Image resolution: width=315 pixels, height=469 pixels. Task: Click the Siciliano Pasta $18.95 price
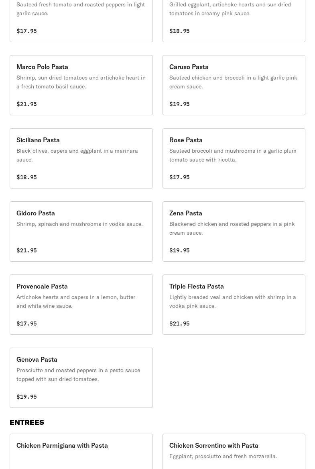tap(26, 177)
